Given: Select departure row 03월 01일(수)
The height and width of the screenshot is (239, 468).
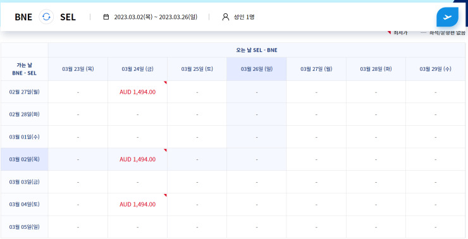Looking at the screenshot, I should (25, 137).
